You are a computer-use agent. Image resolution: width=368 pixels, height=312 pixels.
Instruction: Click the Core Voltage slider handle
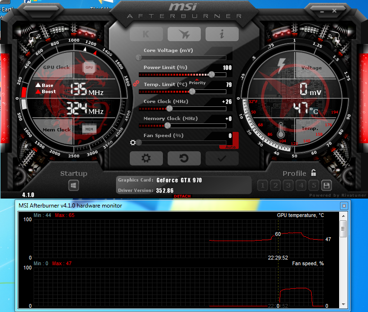[139, 57]
